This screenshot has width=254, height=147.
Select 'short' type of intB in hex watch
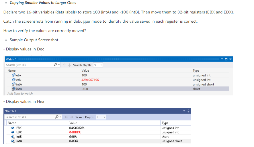point(165,137)
